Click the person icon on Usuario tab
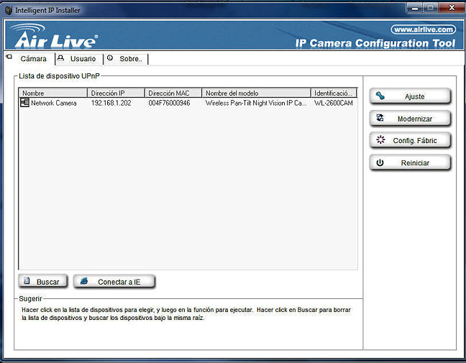Image resolution: width=466 pixels, height=363 pixels. click(60, 58)
